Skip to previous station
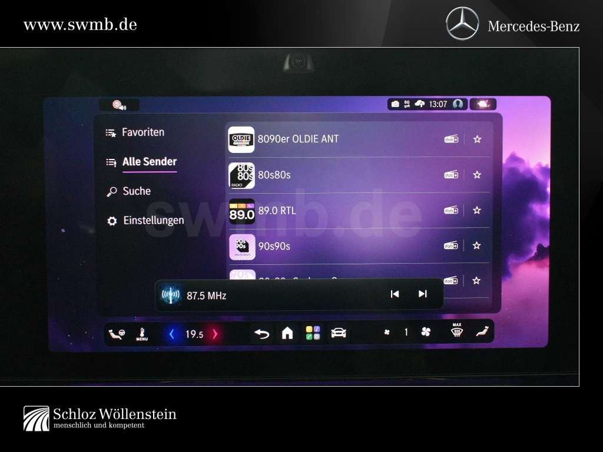The height and width of the screenshot is (452, 603). click(395, 294)
